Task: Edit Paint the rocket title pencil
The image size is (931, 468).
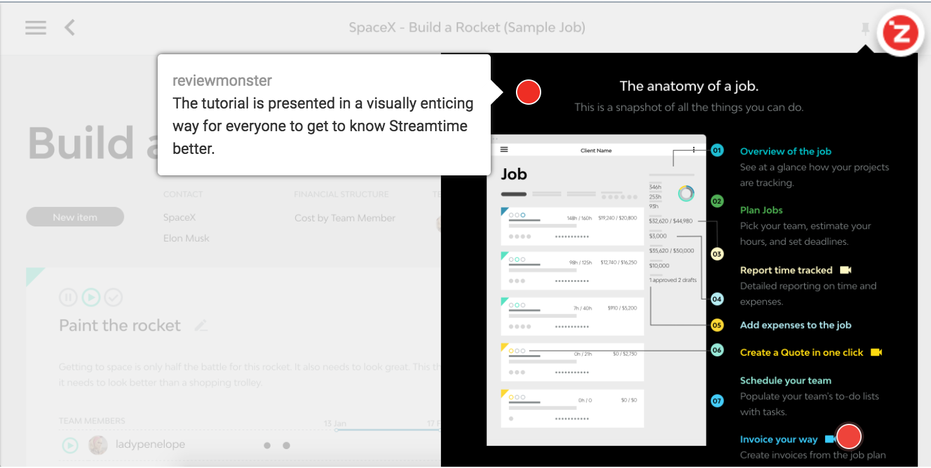Action: 201,325
